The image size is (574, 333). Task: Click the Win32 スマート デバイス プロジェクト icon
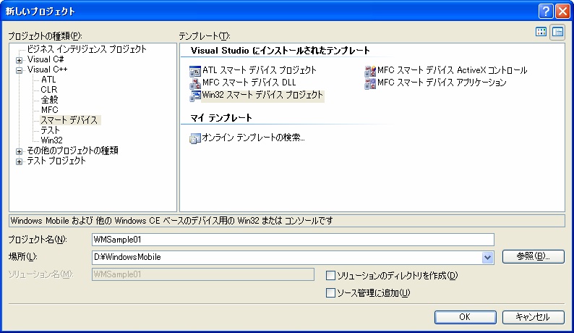pos(194,96)
